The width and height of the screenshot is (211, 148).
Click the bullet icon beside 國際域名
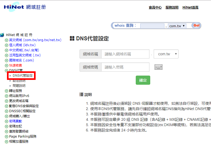[x=6, y=60]
